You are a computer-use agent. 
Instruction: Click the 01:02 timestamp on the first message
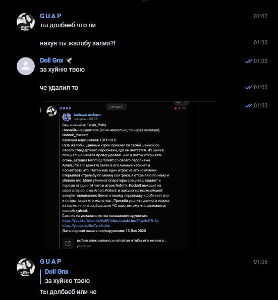tap(260, 16)
